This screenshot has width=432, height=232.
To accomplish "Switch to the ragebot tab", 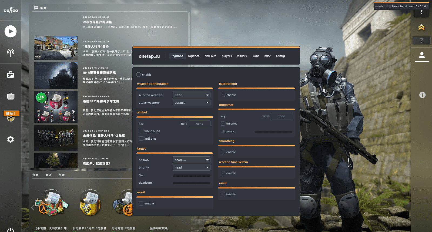I will click(x=194, y=56).
